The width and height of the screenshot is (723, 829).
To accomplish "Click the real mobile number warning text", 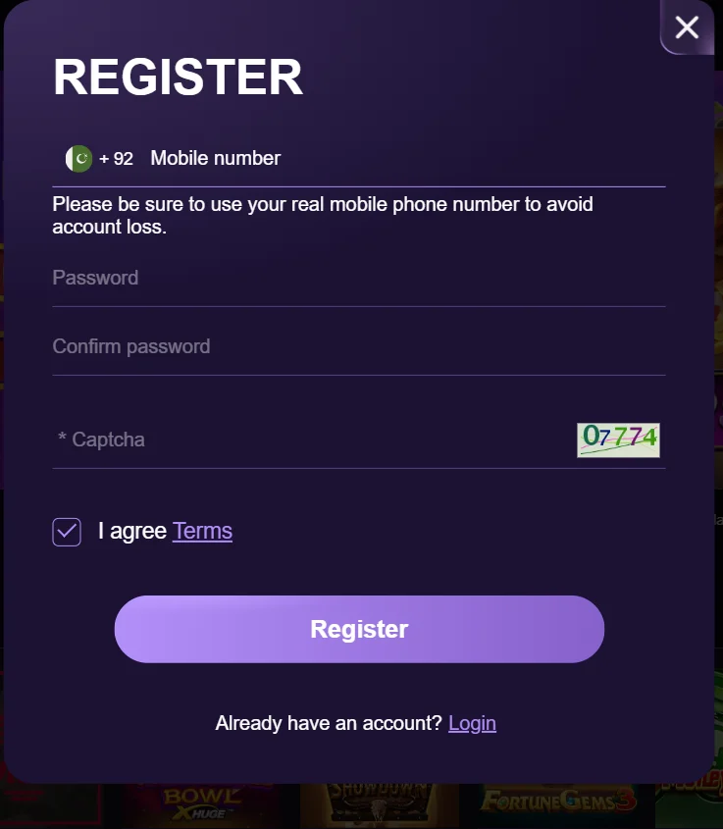I will [322, 216].
